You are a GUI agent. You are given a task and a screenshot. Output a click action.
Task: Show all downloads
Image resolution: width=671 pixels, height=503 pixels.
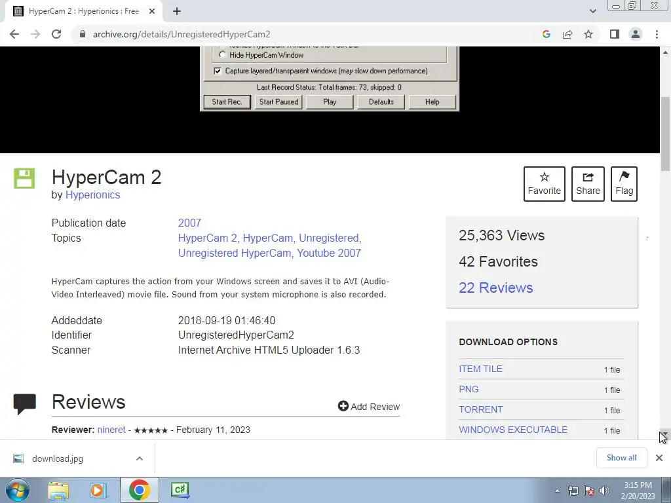coord(621,458)
